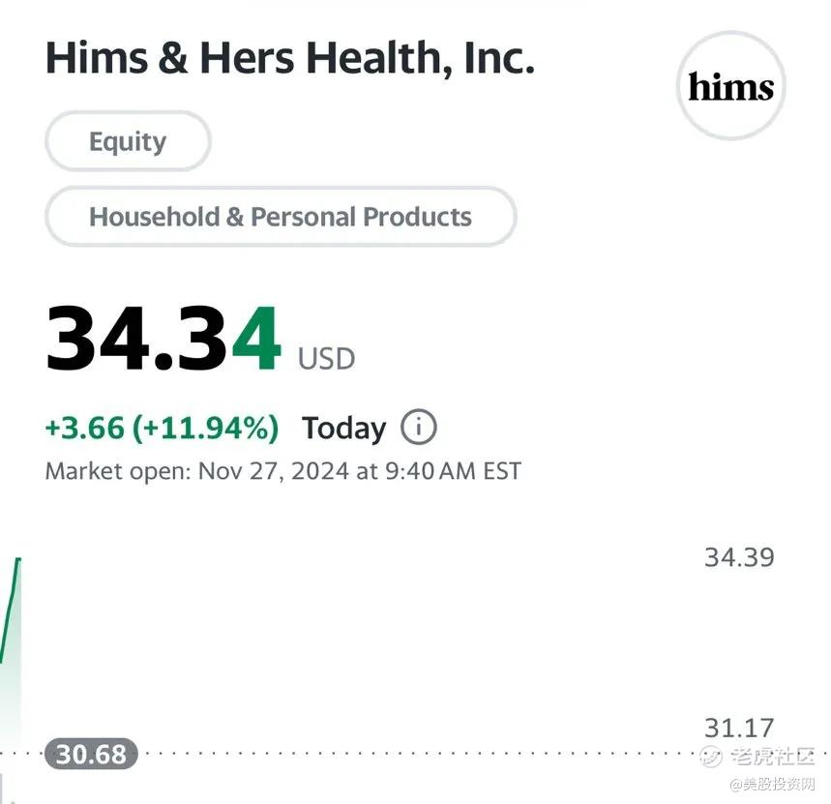This screenshot has width=831, height=804.
Task: Click the empty chart plot area
Action: [x=368, y=639]
